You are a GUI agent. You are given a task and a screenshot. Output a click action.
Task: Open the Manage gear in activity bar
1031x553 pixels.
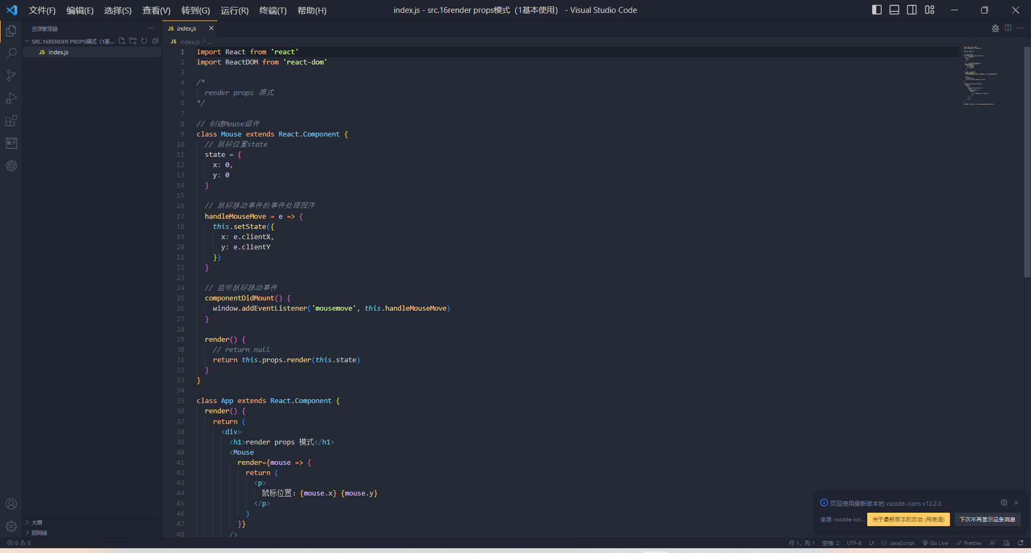point(11,526)
